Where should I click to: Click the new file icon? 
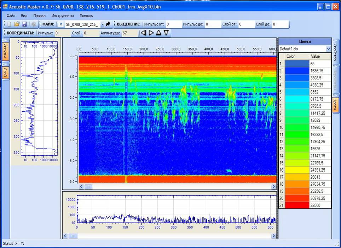tap(10, 24)
